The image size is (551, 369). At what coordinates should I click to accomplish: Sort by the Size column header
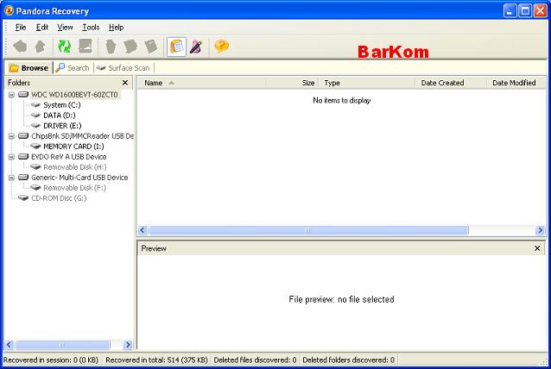[x=293, y=83]
